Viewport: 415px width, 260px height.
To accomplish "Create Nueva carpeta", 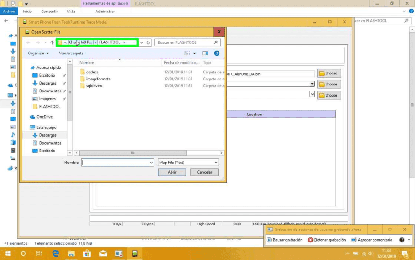I will click(71, 53).
